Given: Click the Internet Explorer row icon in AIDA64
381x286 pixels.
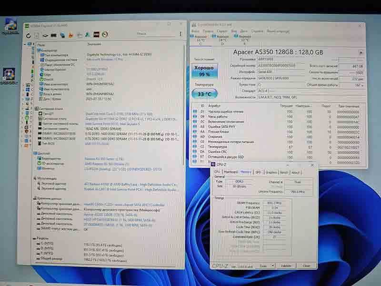Looking at the screenshot, I should pyautogui.click(x=42, y=70).
